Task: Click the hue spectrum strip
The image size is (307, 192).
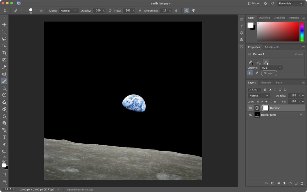Action: (x=302, y=32)
